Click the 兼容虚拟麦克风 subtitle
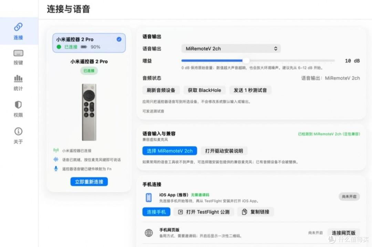This screenshot has width=372, height=247. [155, 140]
